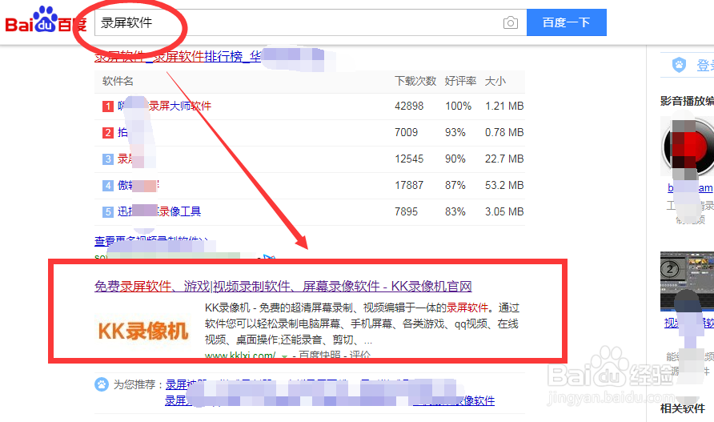714x422 pixels.
Task: Click the 100% rating cell
Action: click(x=458, y=107)
